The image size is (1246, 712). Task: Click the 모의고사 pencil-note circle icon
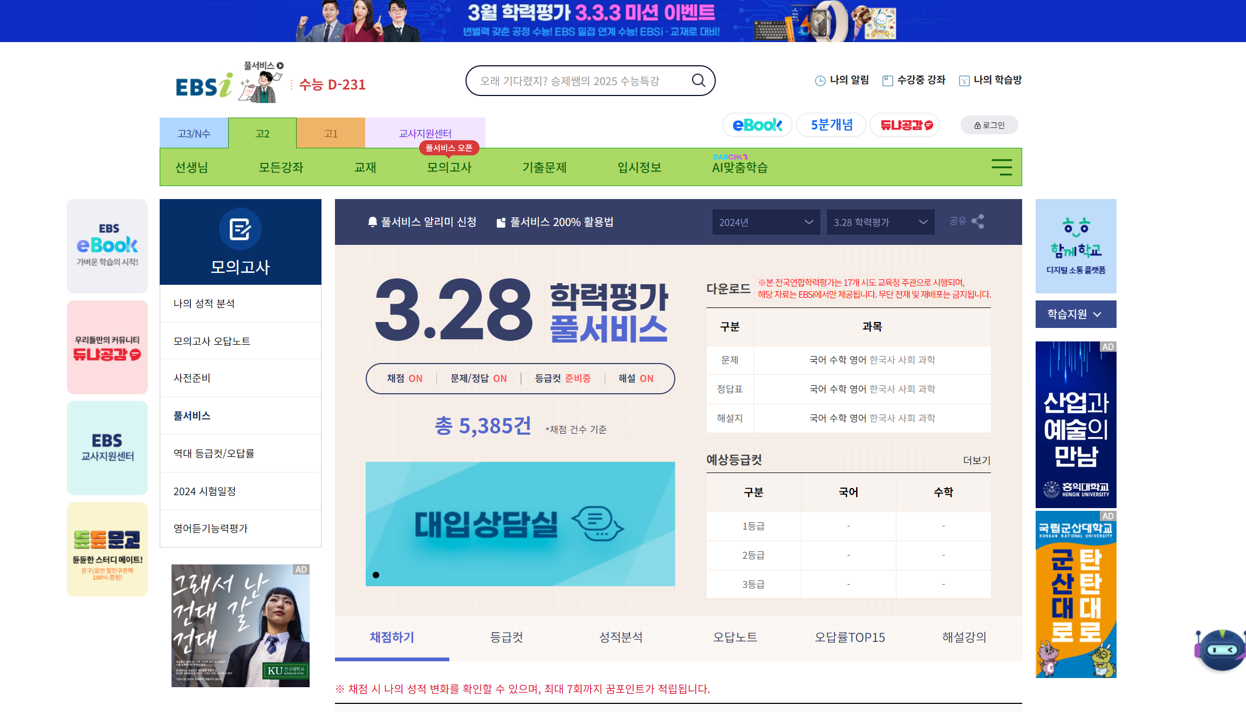[x=240, y=229]
